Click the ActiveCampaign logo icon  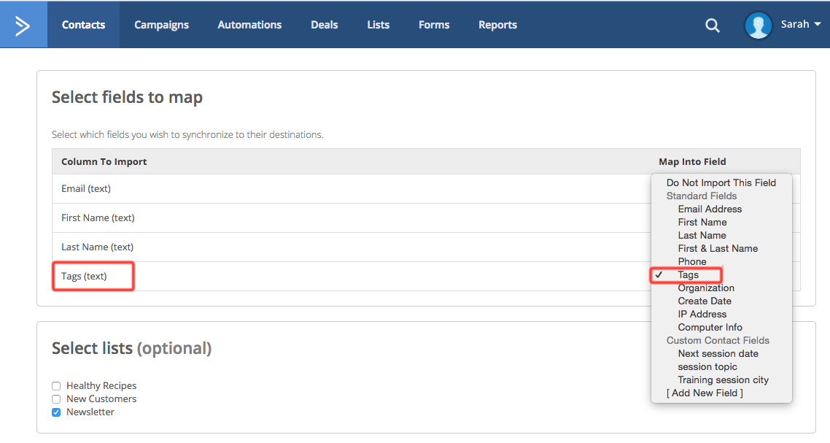pos(23,25)
